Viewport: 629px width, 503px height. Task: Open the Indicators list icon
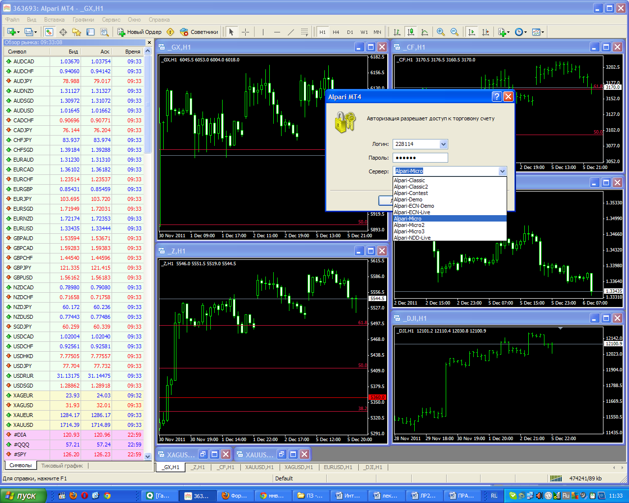click(502, 32)
